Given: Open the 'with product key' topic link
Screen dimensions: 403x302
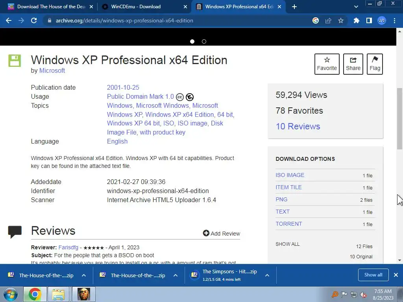Looking at the screenshot, I should pos(163,132).
